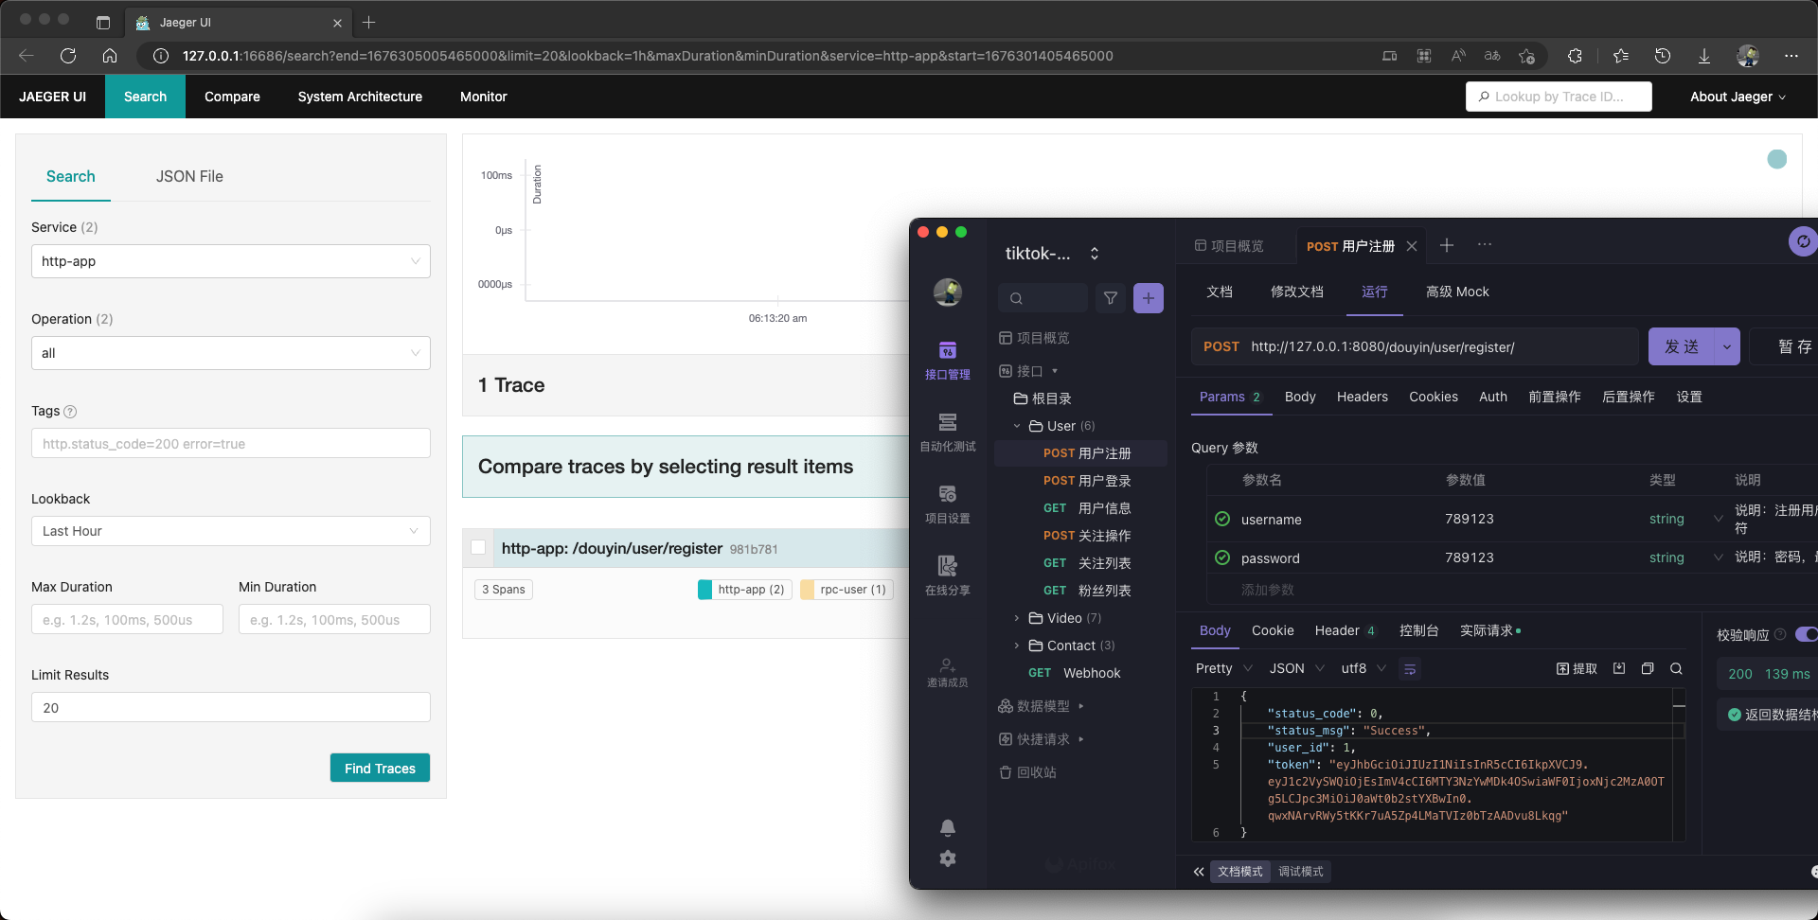Collapse panel with double chevron icon
The image size is (1818, 920).
click(x=1199, y=872)
